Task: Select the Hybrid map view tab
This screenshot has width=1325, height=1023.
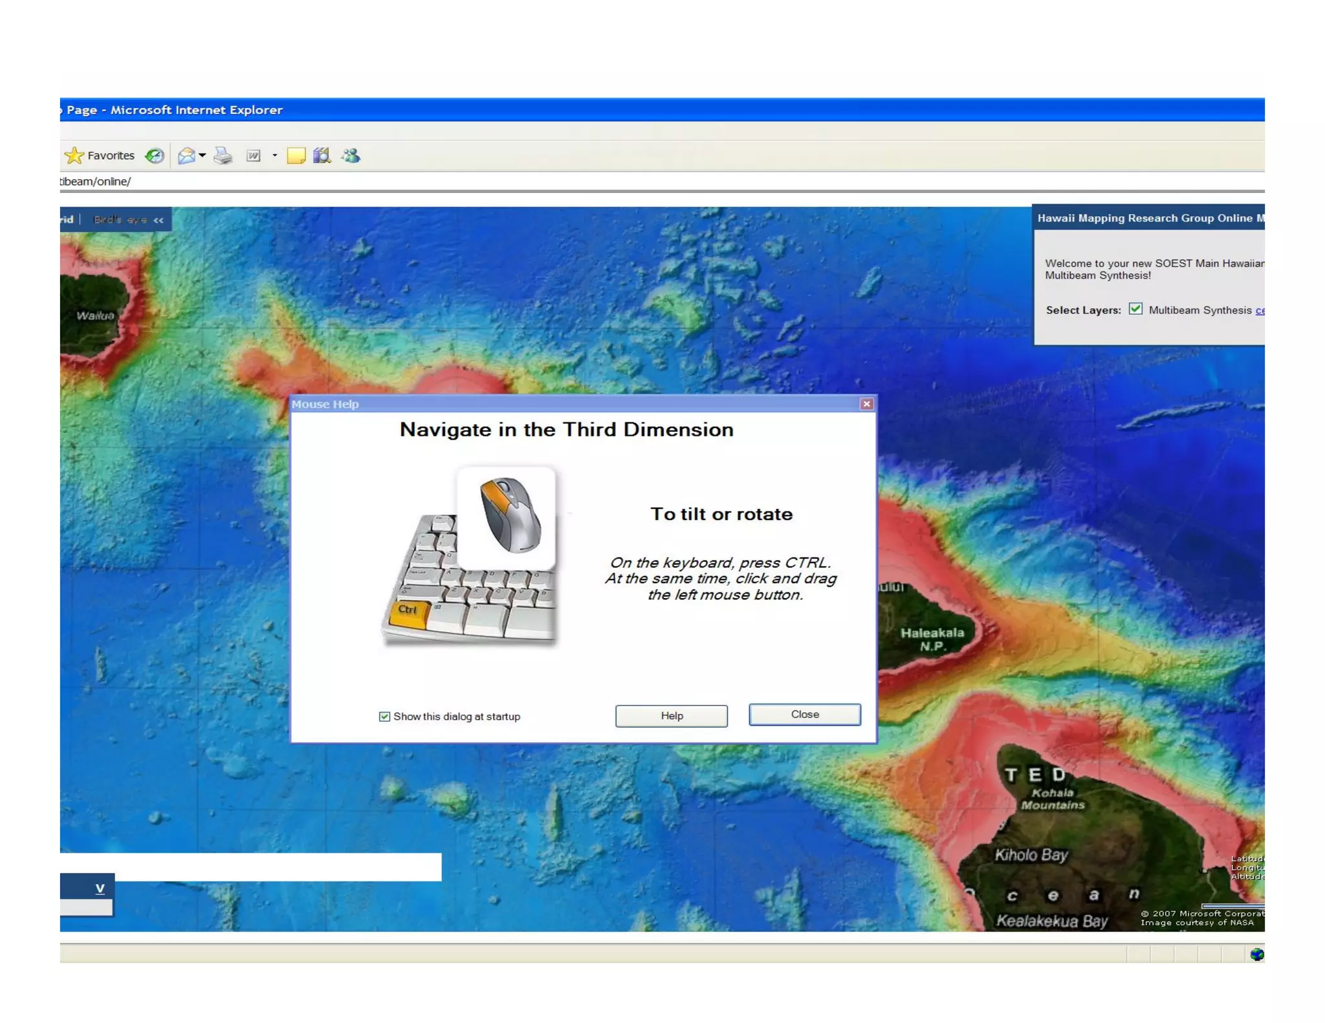Action: (67, 221)
